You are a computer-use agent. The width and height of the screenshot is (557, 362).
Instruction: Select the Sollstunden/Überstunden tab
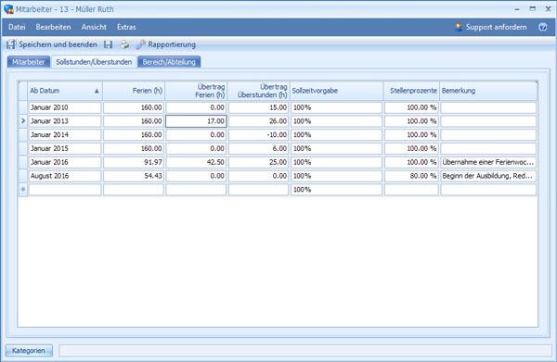point(94,62)
